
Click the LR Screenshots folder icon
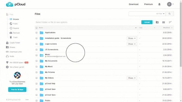click(x=41, y=50)
